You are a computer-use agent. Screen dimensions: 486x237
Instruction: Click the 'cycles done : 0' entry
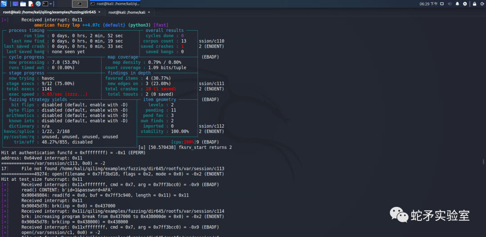[165, 36]
